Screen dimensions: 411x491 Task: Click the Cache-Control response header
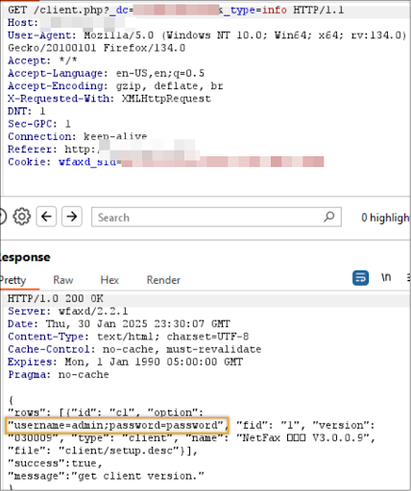point(134,349)
